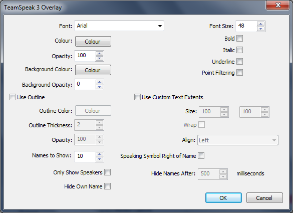Click the first Size value field
293x213 pixels.
click(210, 112)
